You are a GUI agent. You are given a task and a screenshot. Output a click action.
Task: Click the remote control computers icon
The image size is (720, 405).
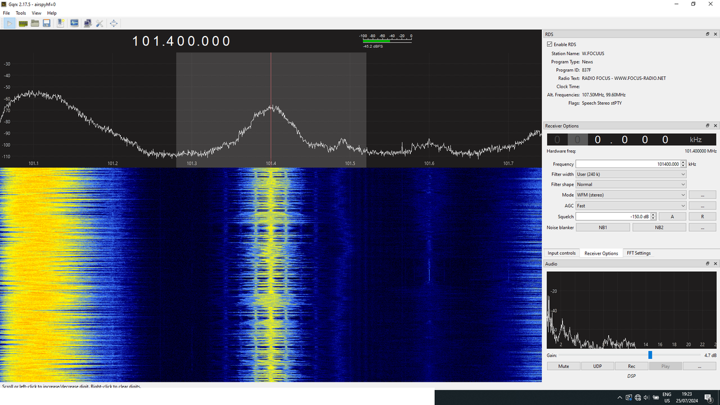click(x=87, y=23)
